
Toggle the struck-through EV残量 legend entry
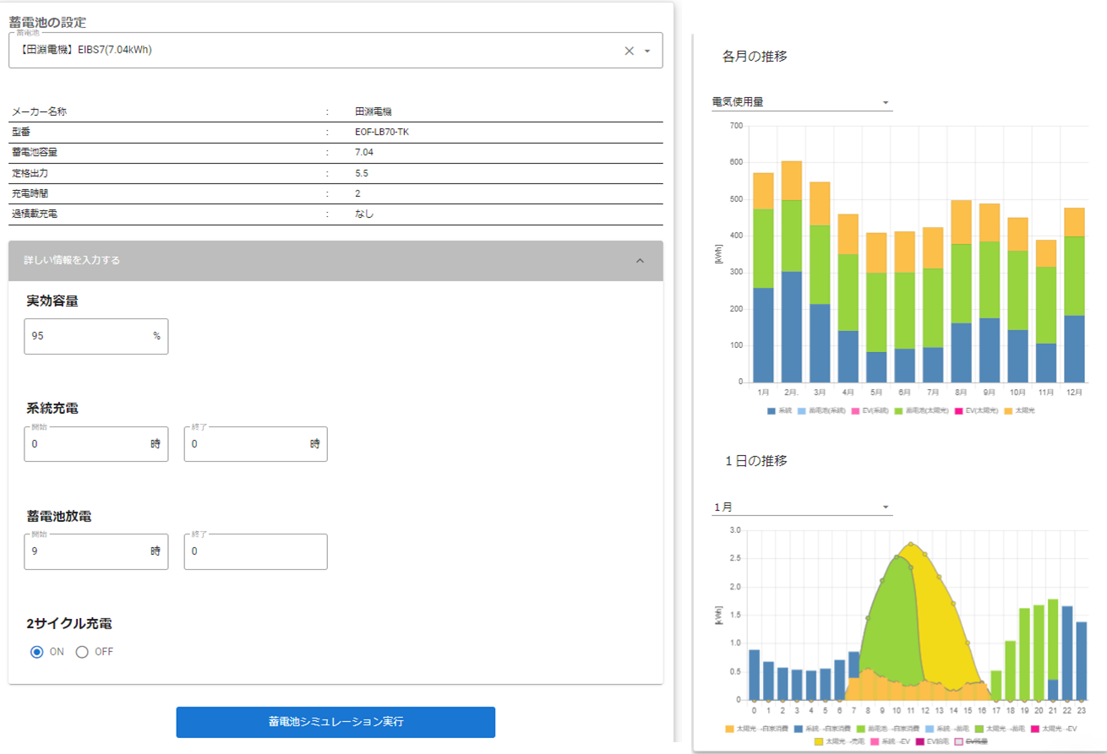970,741
